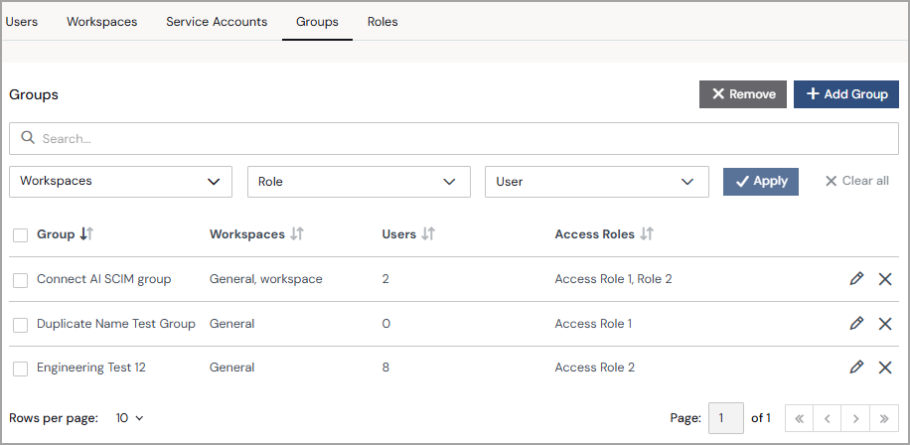
Task: Go to next page arrow
Action: click(856, 418)
